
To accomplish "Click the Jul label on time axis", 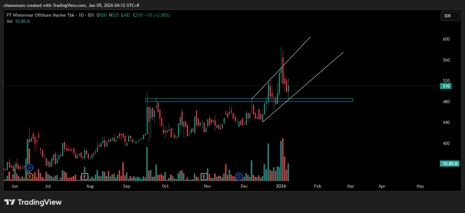I will point(48,186).
